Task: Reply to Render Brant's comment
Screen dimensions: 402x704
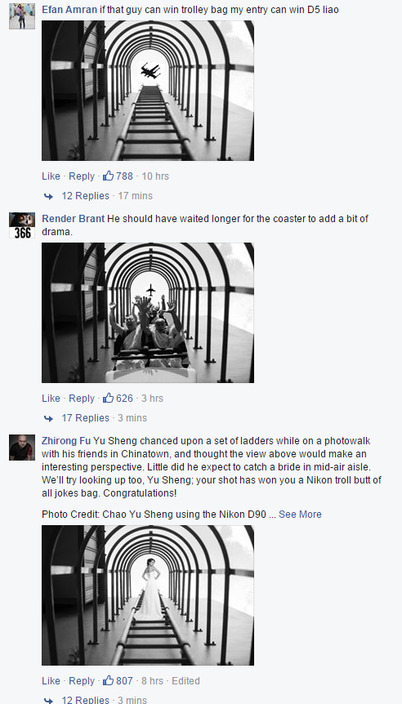Action: click(81, 399)
